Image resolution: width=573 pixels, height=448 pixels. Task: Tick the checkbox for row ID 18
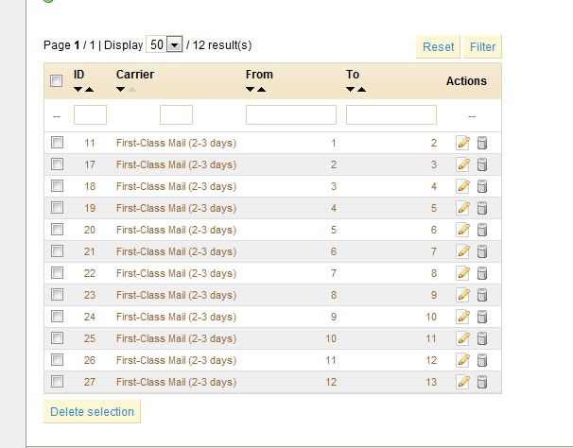[x=57, y=186]
